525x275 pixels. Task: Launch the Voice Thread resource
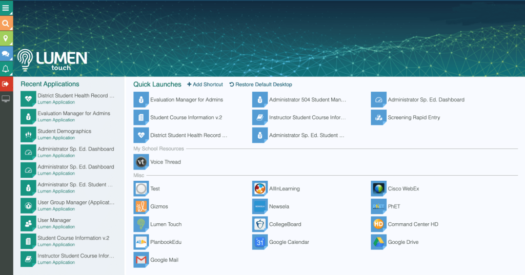[x=141, y=162]
